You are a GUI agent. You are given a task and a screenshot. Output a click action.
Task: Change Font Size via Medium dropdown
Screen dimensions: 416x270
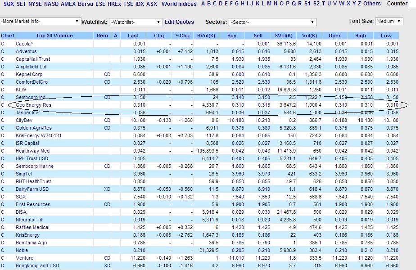pyautogui.click(x=389, y=21)
